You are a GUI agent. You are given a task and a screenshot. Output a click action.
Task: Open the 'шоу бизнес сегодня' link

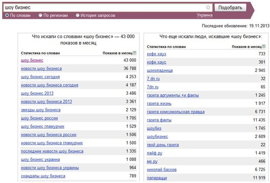point(40,77)
